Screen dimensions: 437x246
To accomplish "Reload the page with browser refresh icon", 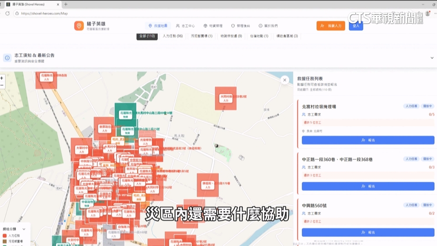I will pos(7,14).
